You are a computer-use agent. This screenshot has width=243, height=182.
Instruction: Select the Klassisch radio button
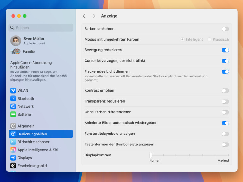click(x=209, y=39)
